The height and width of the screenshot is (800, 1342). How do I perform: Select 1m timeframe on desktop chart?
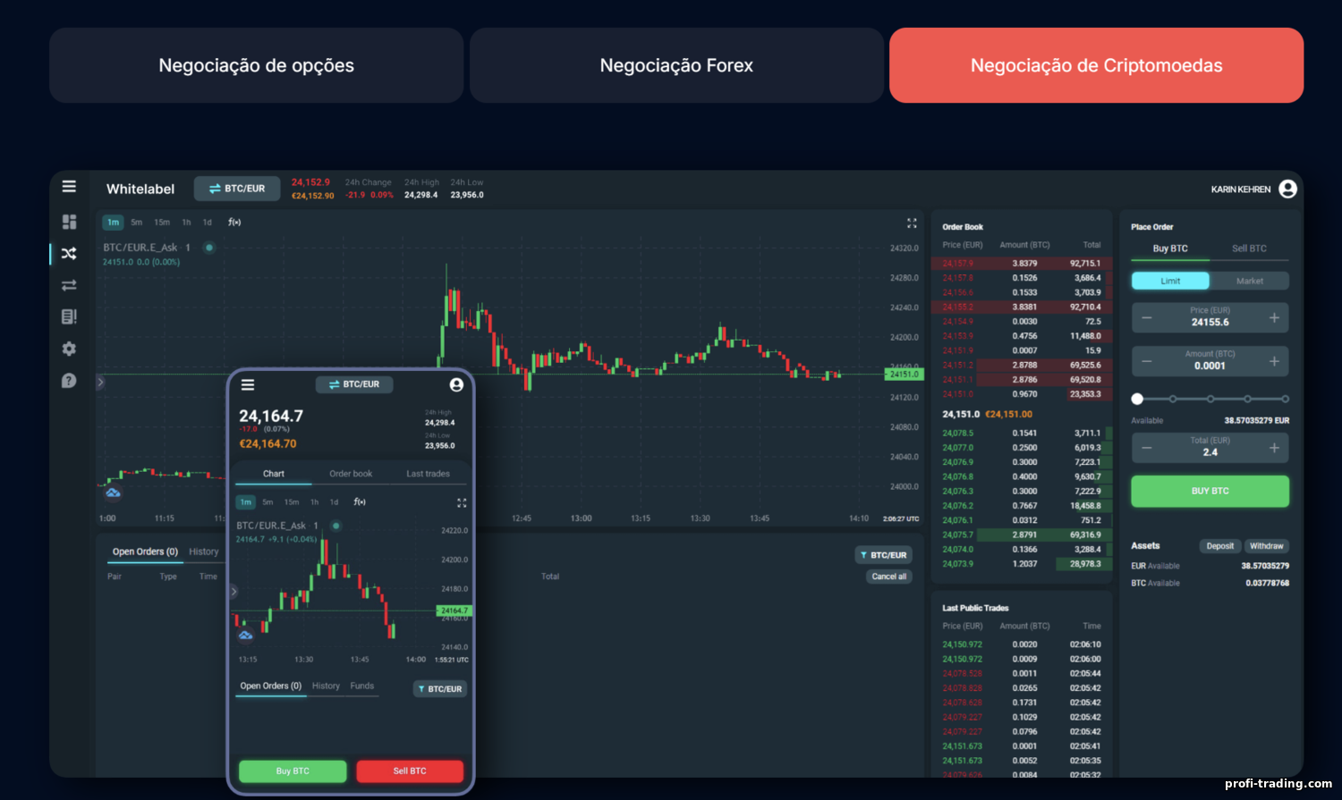[x=113, y=223]
